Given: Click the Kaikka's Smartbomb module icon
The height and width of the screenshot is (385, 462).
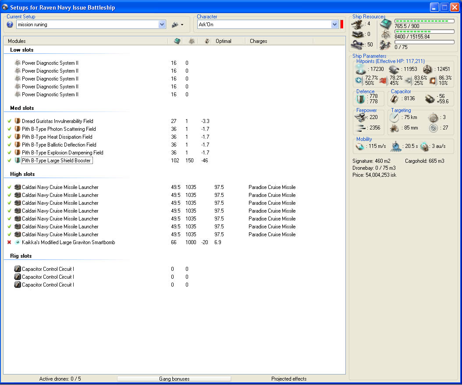Looking at the screenshot, I should point(18,242).
